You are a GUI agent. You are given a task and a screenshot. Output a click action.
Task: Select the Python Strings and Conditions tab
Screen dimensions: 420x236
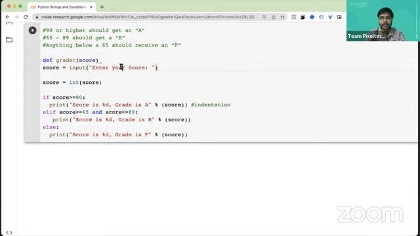[62, 7]
